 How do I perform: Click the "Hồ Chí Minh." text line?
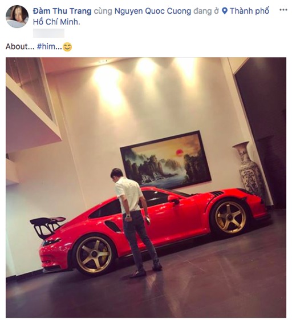click(56, 22)
